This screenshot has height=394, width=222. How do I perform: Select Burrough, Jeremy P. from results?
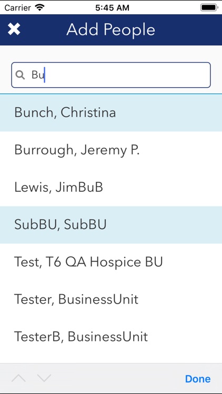pos(111,150)
